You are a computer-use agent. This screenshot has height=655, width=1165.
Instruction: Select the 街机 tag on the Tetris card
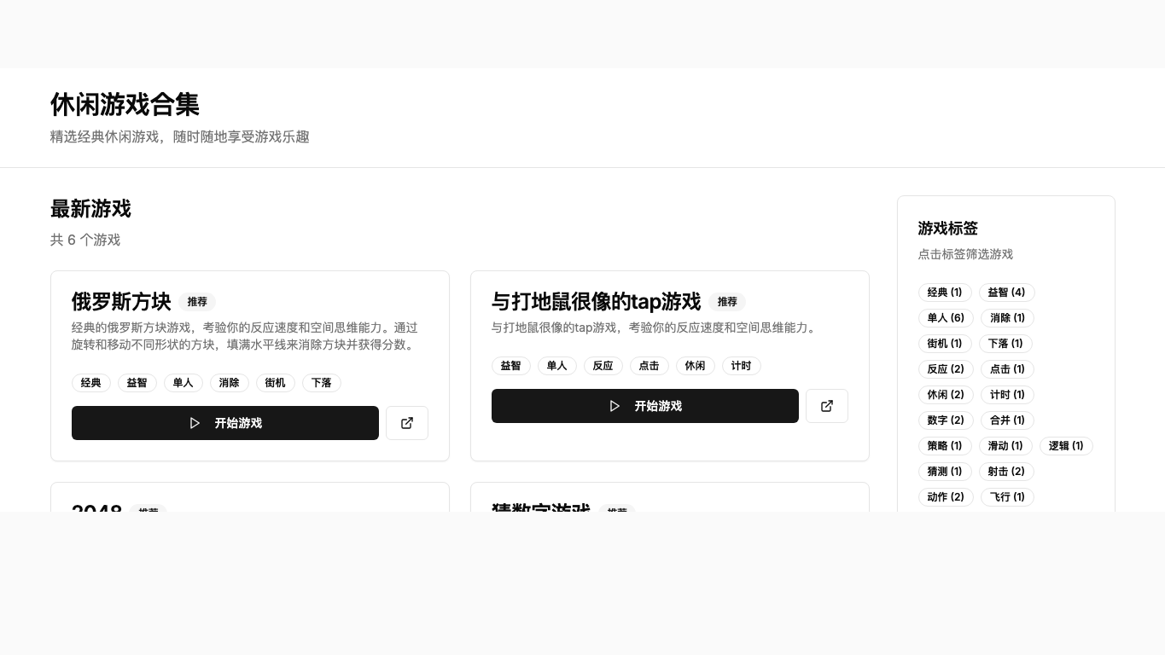click(275, 383)
